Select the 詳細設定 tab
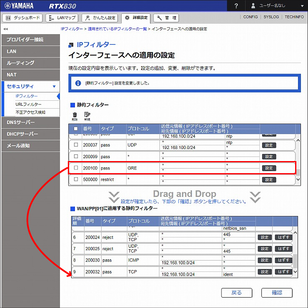 (x=136, y=18)
